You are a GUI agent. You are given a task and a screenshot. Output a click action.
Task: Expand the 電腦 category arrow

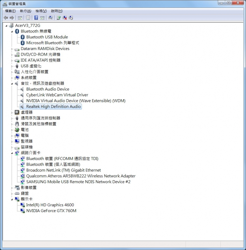(x=12, y=136)
